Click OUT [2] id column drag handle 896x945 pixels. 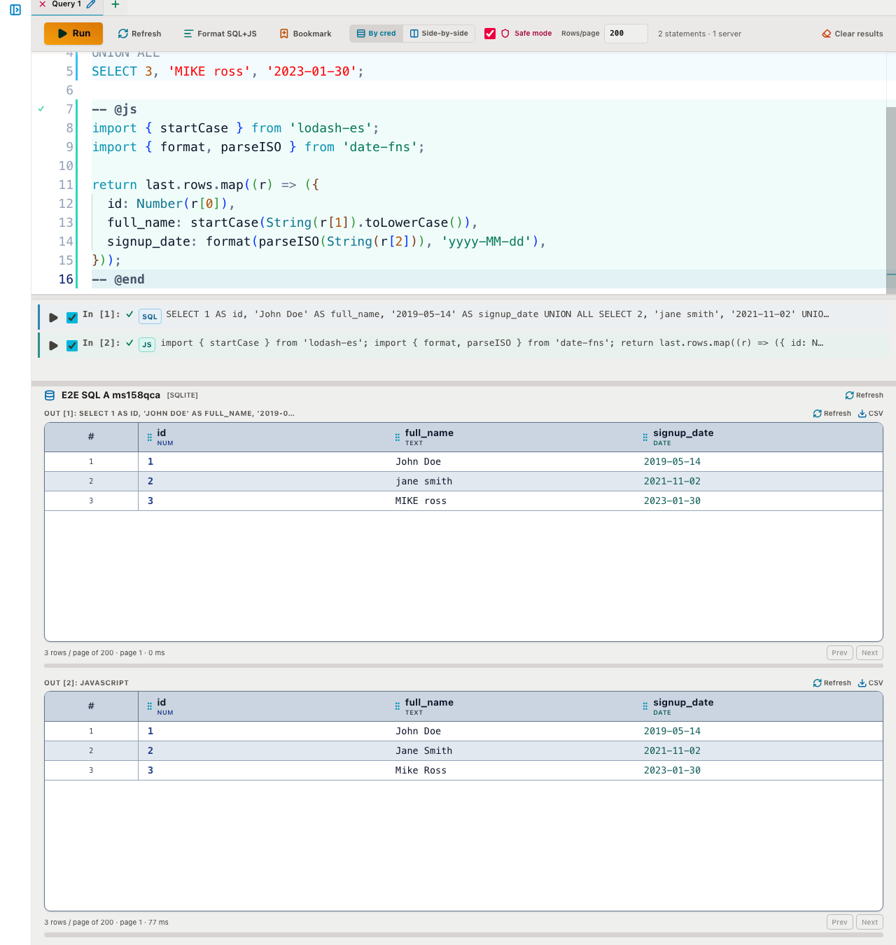[x=150, y=707]
